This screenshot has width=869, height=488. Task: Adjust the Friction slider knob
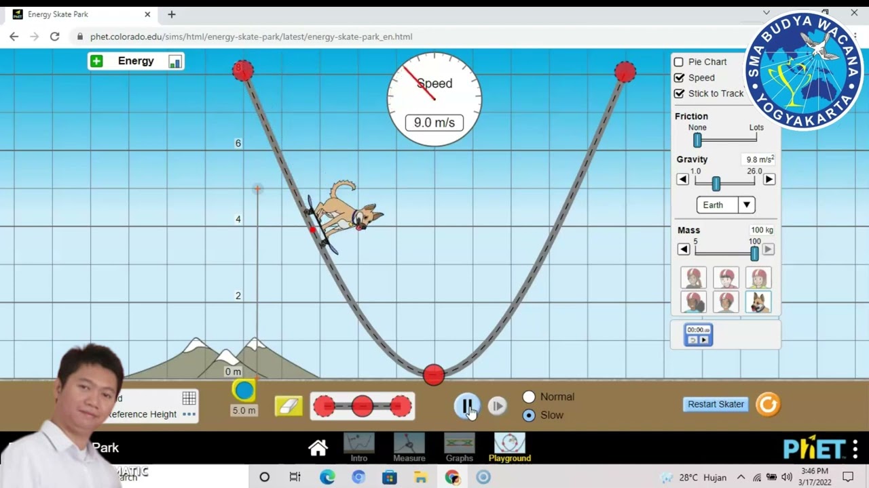pyautogui.click(x=697, y=140)
